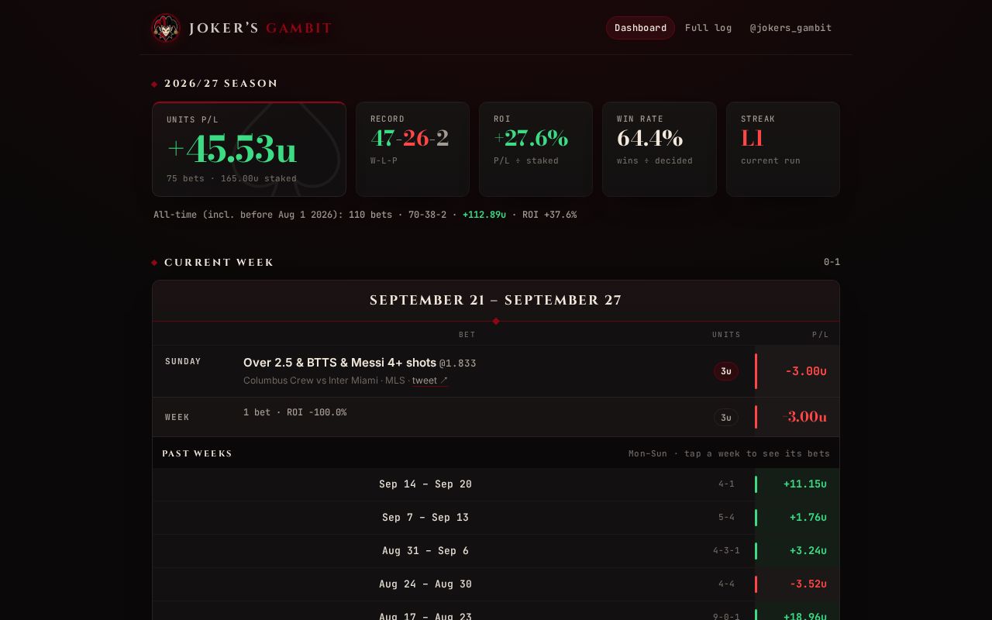
Task: Open the tweet link for Messi bet
Action: tap(430, 381)
